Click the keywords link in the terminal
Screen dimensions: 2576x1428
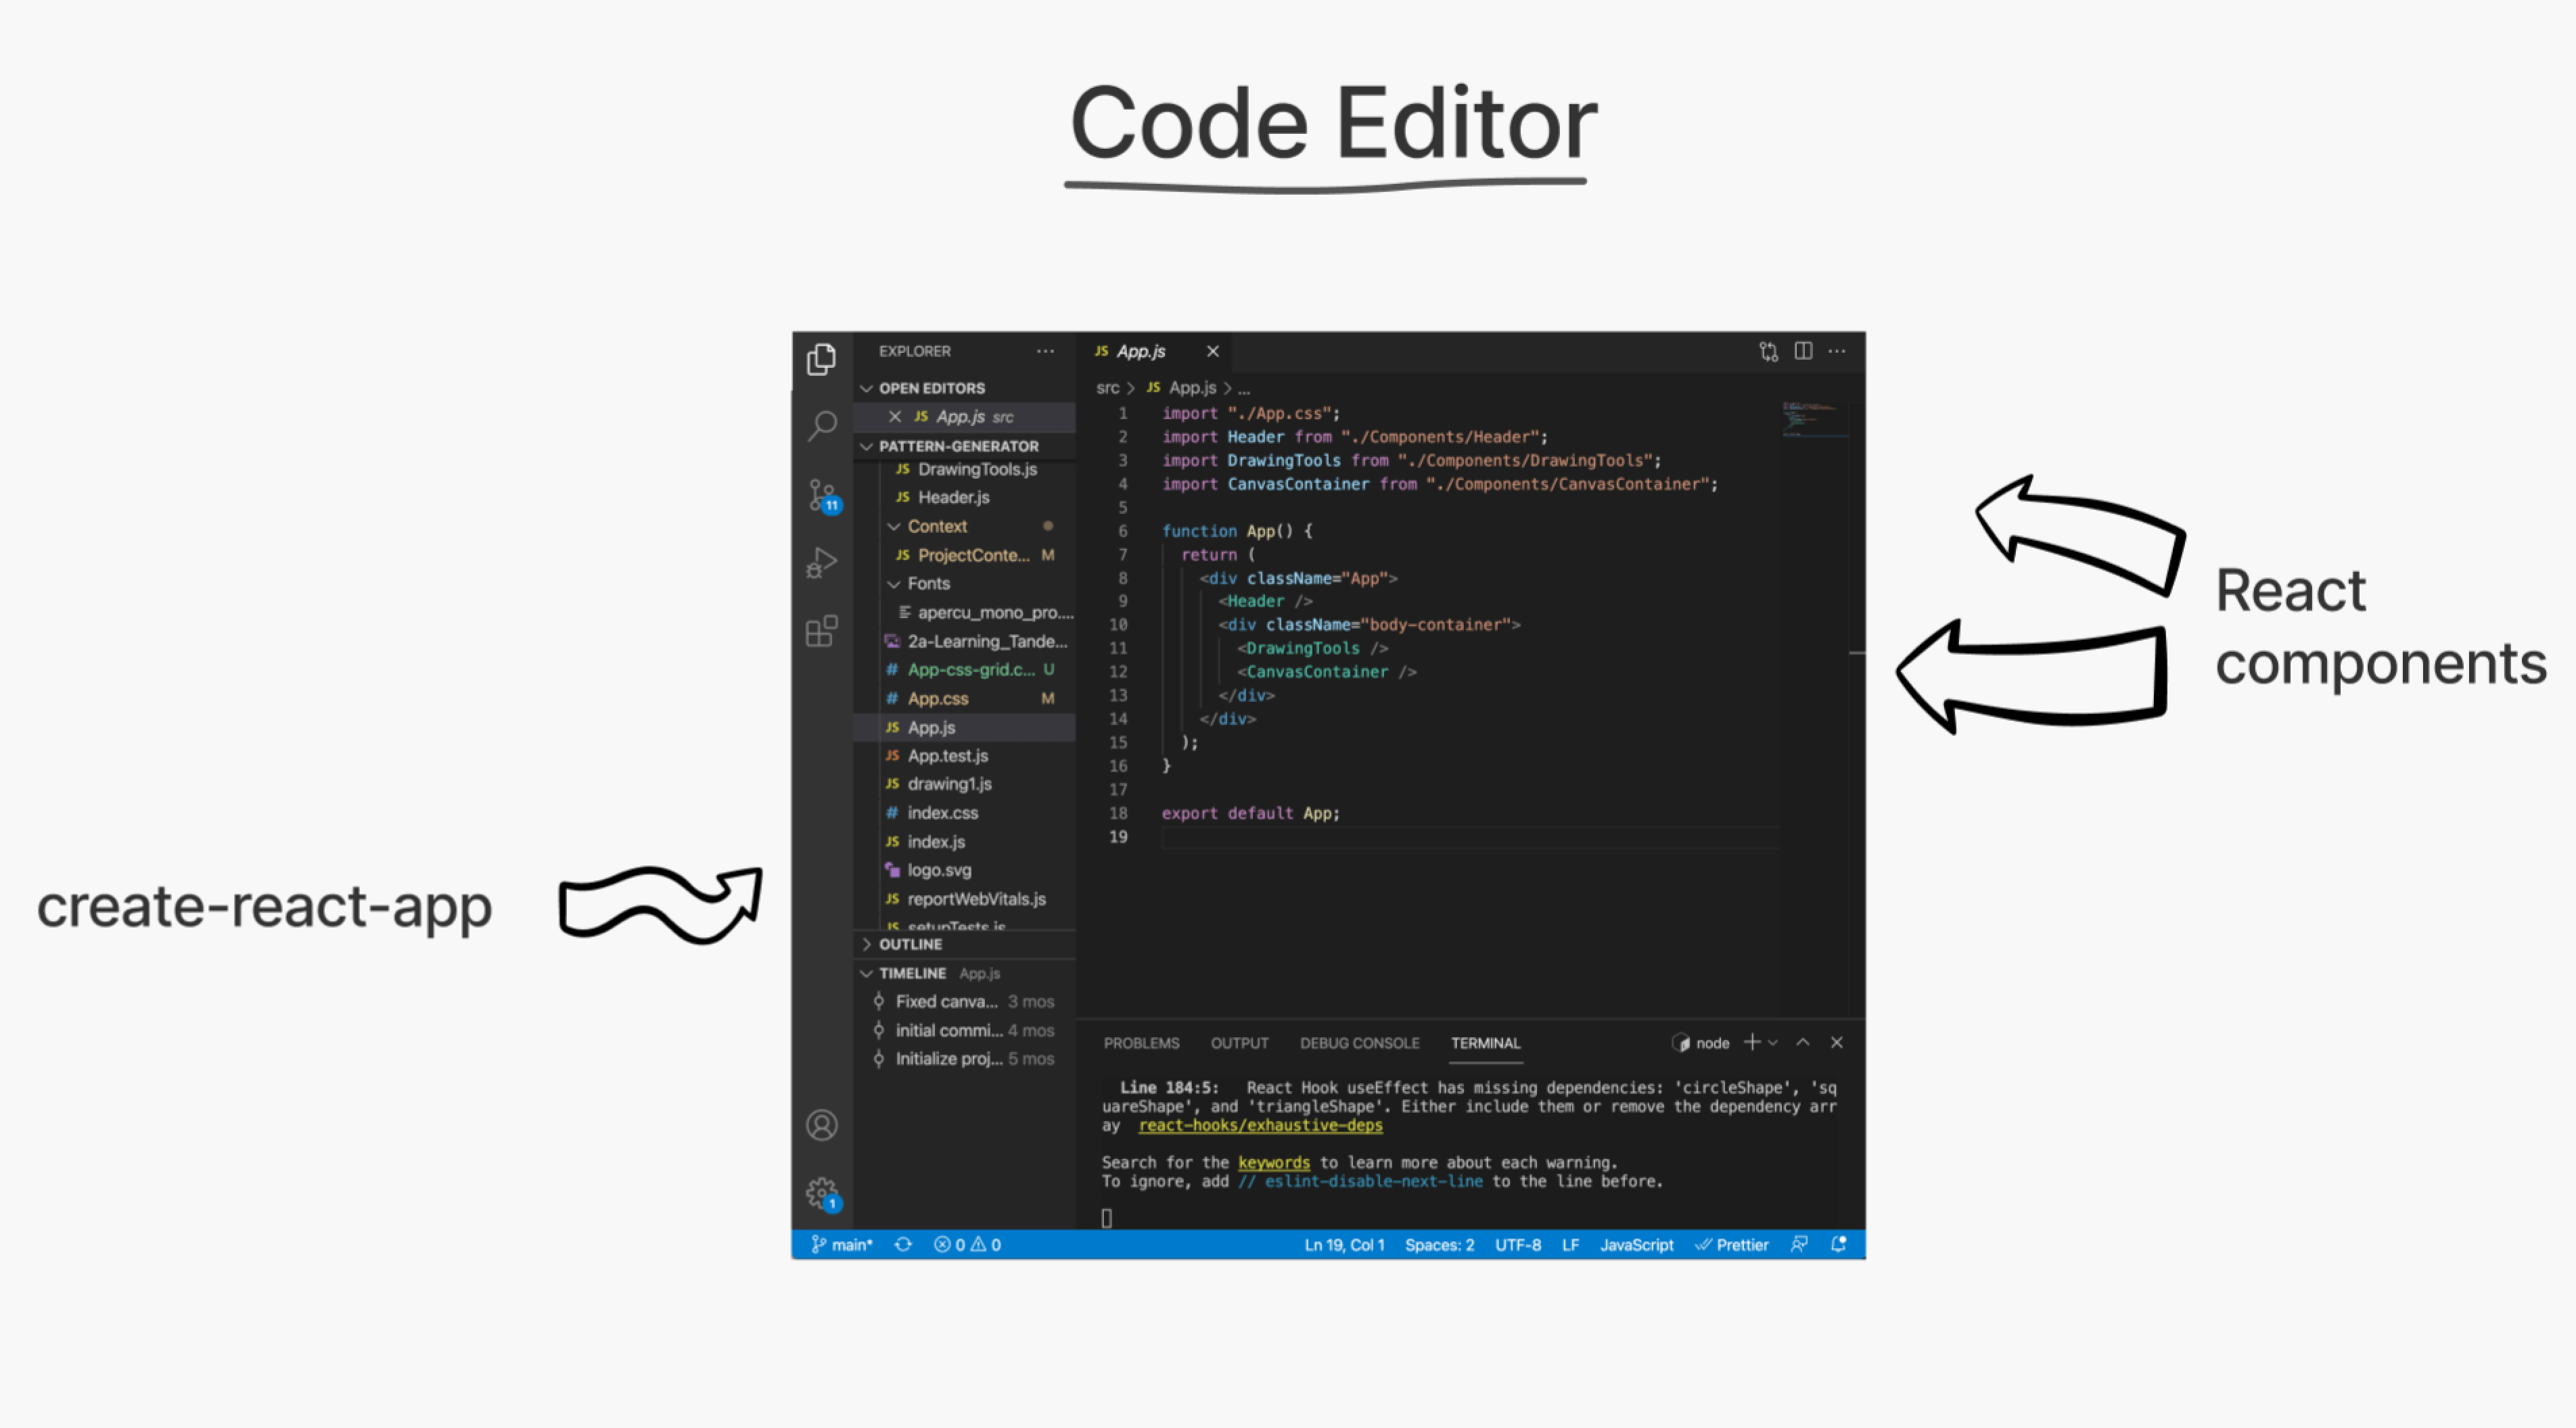(1273, 1162)
